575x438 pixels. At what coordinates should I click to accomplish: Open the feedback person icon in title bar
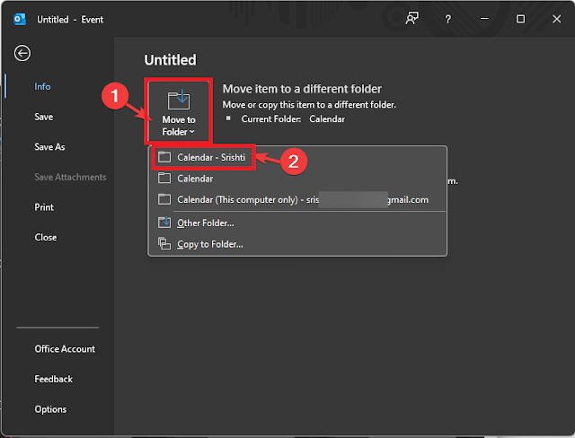coord(411,18)
